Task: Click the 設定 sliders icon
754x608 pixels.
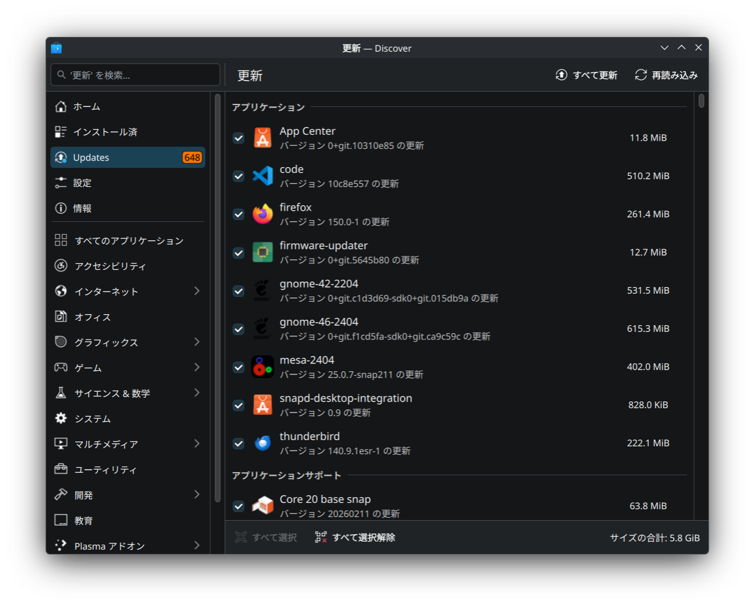Action: (61, 183)
